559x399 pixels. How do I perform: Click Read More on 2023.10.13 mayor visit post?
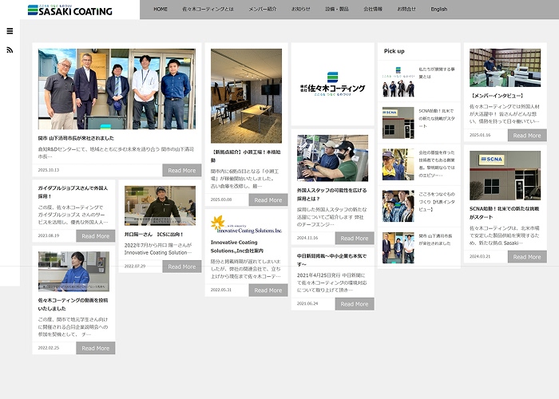tap(182, 170)
